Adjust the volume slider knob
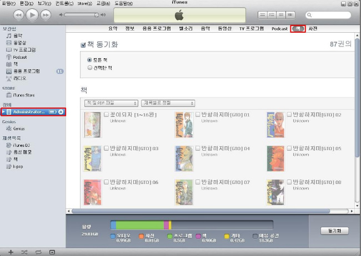 [97, 15]
